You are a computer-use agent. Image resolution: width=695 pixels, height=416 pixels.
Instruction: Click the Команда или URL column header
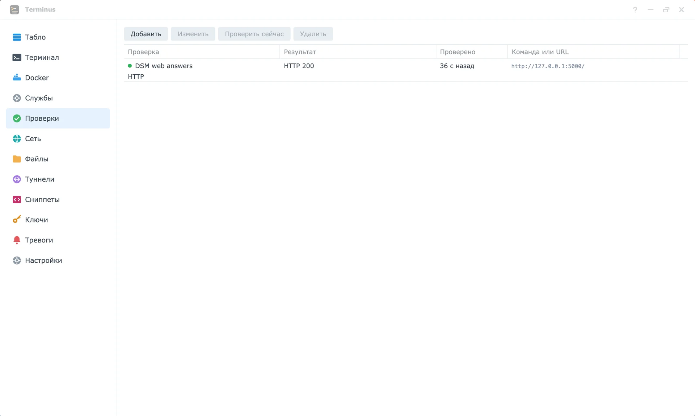coord(594,52)
